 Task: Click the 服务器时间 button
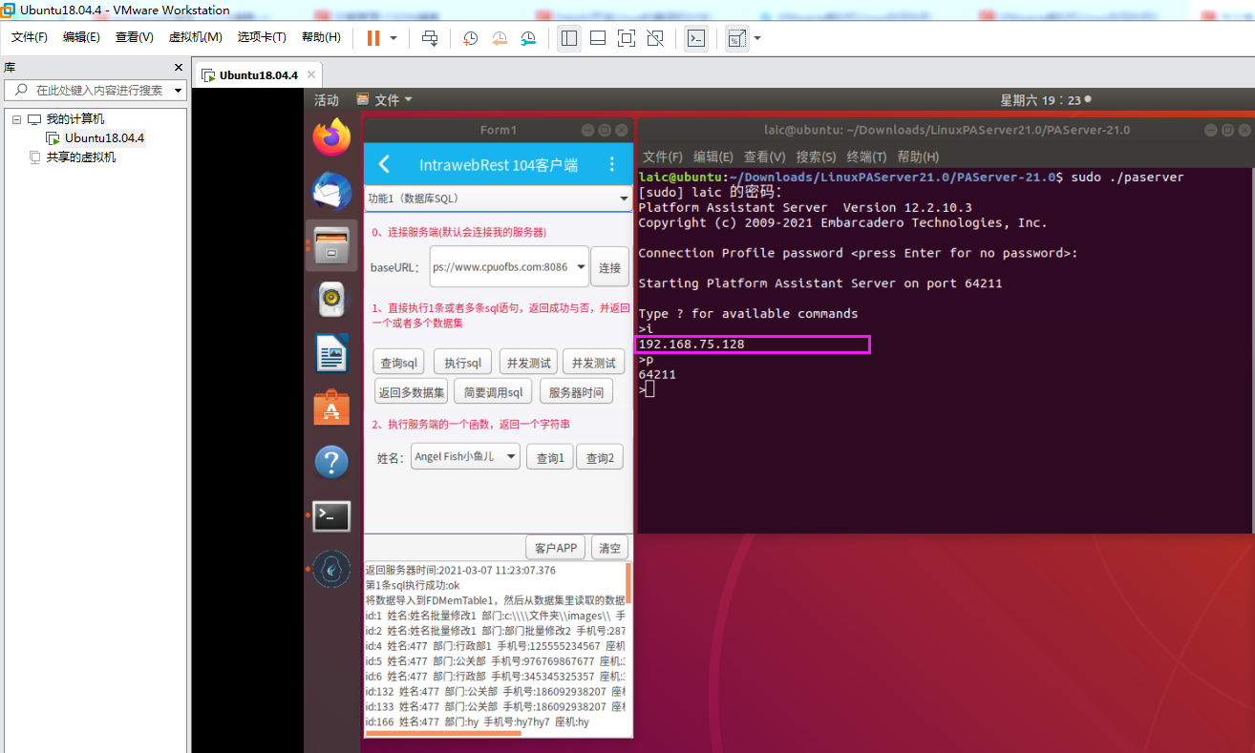click(576, 392)
